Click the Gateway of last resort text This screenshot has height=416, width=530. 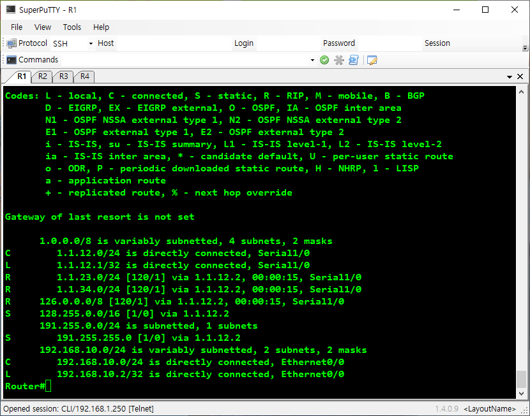click(x=100, y=217)
